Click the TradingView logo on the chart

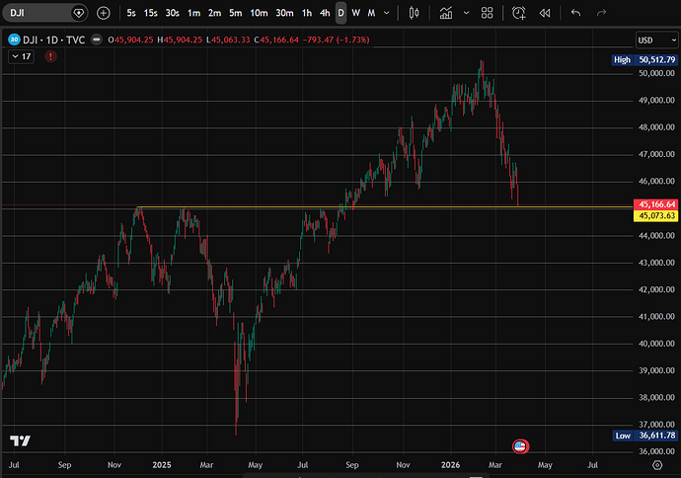[20, 440]
